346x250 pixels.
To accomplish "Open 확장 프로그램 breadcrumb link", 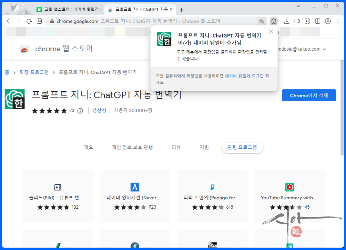I will [34, 72].
